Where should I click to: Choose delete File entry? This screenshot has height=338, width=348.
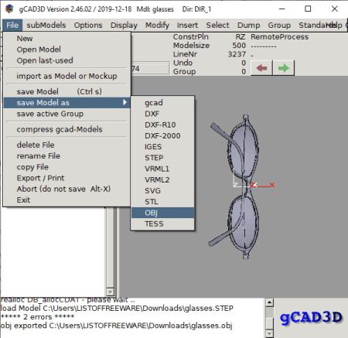(x=67, y=145)
